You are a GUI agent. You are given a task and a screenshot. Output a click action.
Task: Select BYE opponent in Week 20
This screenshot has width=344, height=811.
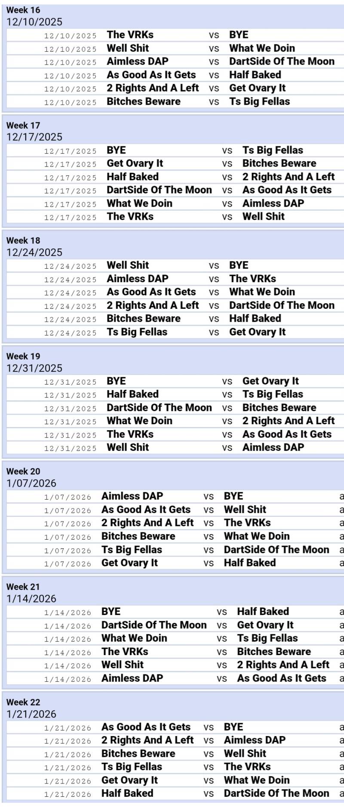(233, 496)
